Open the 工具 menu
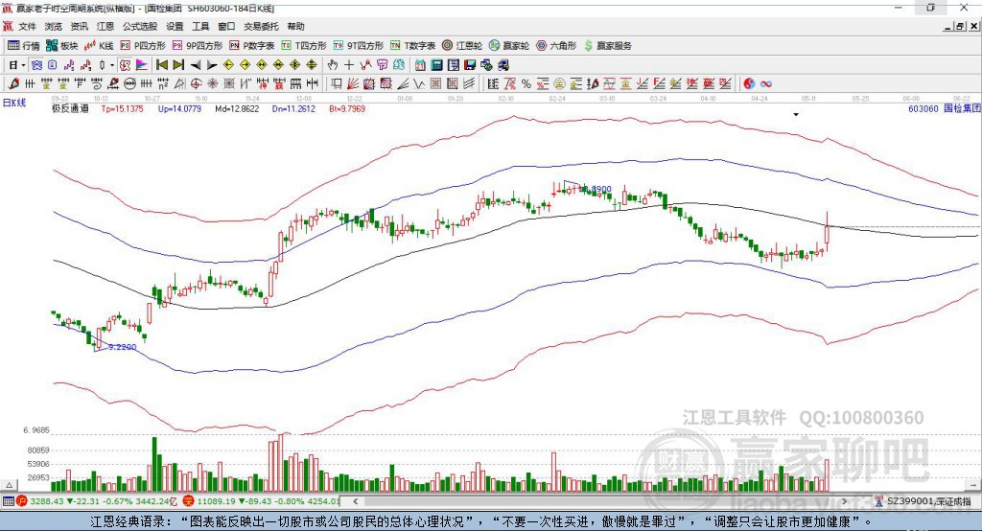This screenshot has height=531, width=982. point(200,26)
